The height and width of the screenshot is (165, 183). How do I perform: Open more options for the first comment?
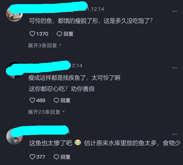(175, 11)
